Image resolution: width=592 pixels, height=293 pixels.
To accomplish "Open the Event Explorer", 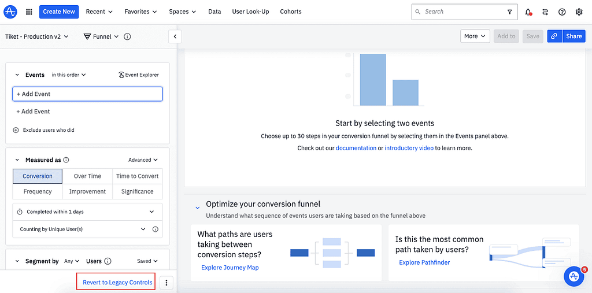I will [139, 75].
